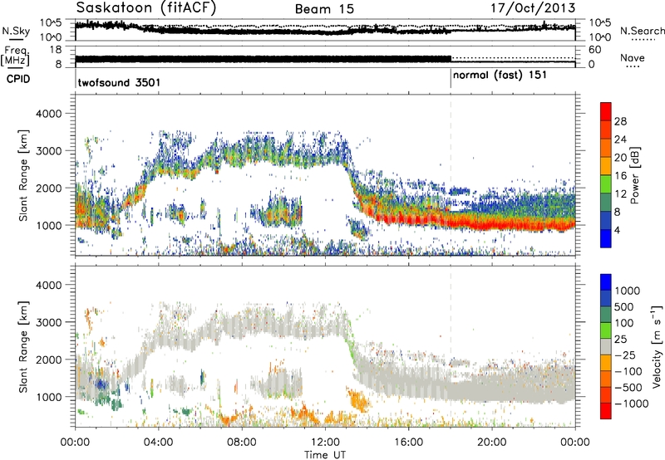
Task: Click the "−1000" tick on Velocity colorbar
Action: point(632,404)
